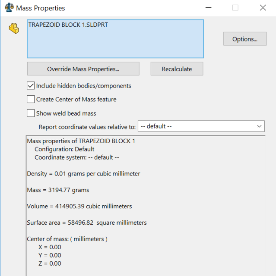Click the Configuration: Default line
The height and width of the screenshot is (276, 276).
coord(64,149)
